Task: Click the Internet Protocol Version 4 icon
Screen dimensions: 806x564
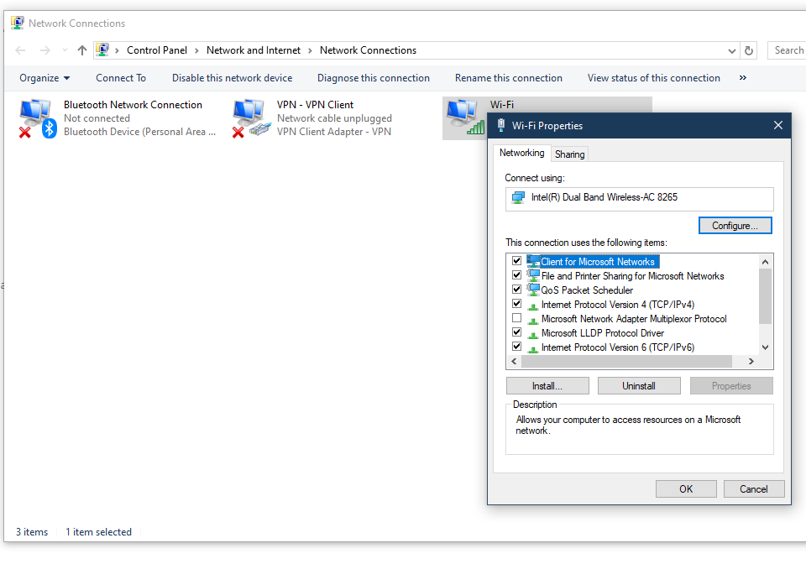Action: (x=533, y=305)
